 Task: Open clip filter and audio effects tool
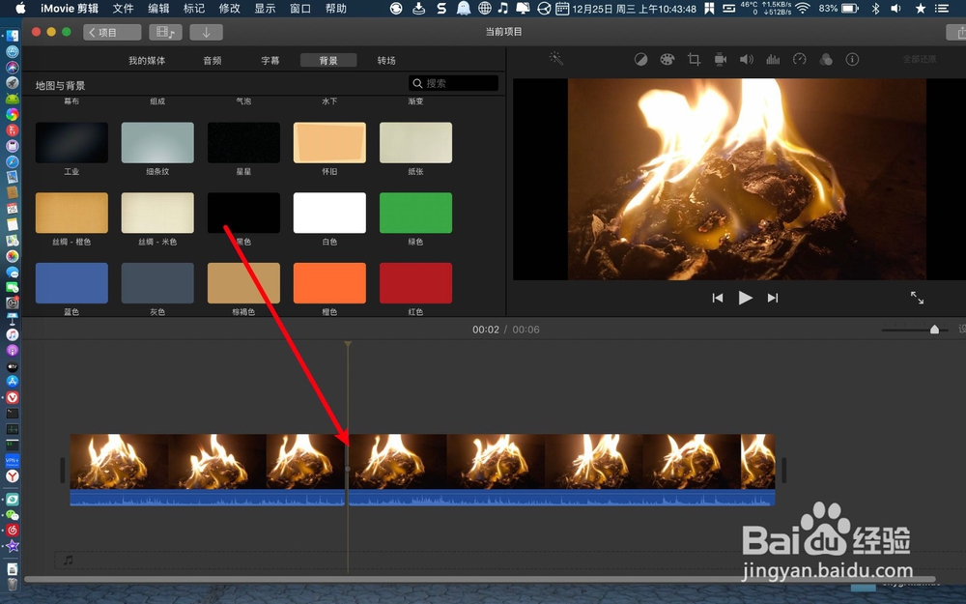coord(826,60)
